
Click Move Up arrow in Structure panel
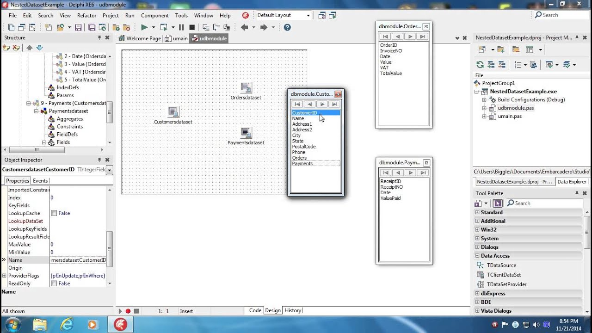coord(30,48)
